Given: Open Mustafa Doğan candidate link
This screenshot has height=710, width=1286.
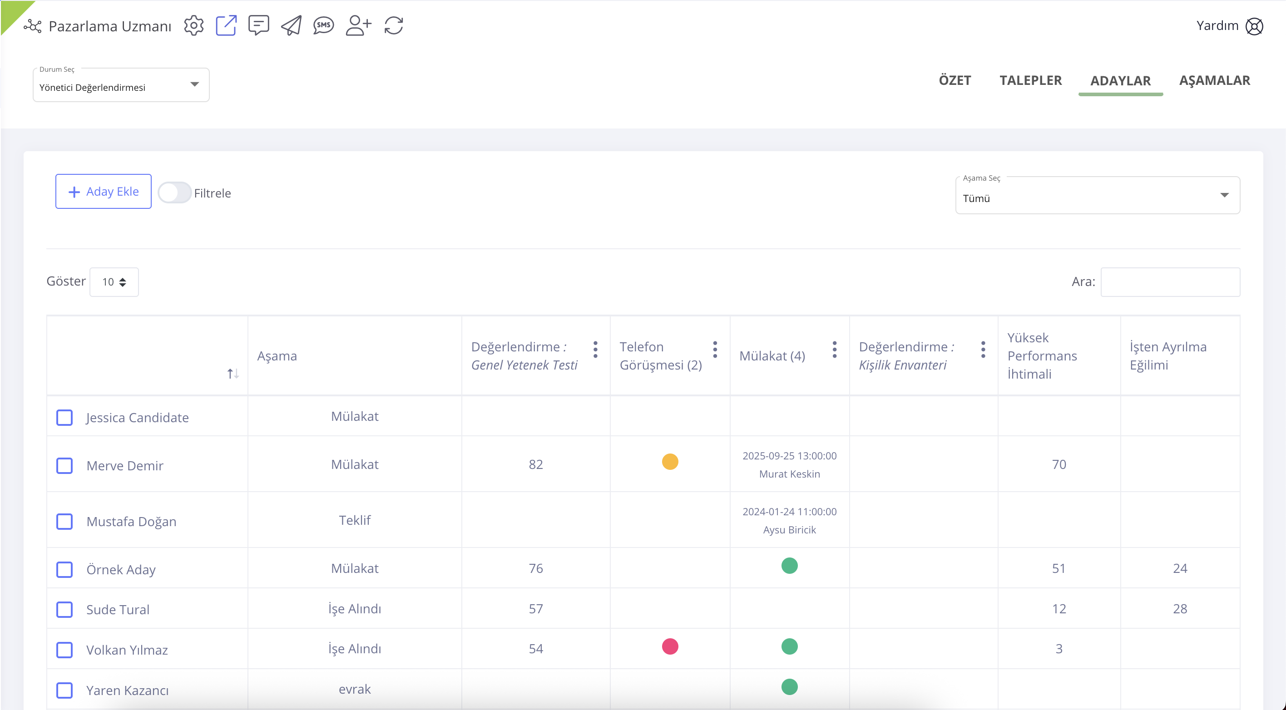Looking at the screenshot, I should (131, 522).
